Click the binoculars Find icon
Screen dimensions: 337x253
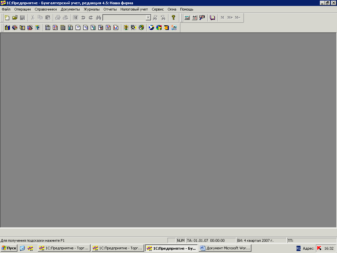[98, 18]
